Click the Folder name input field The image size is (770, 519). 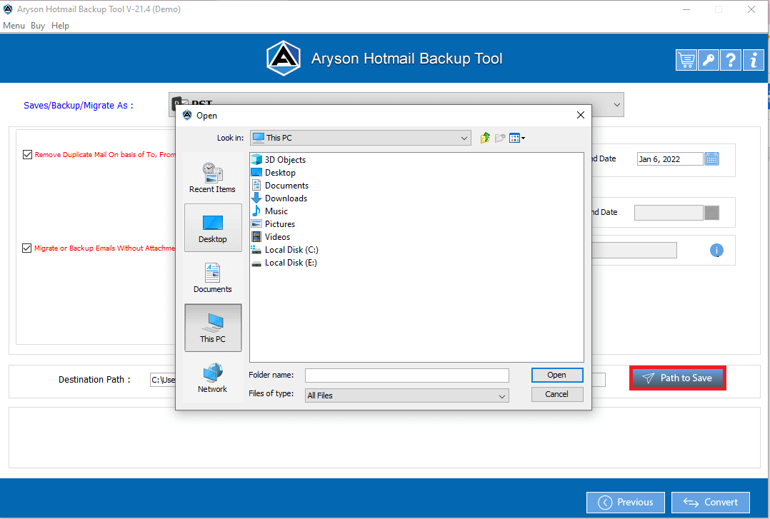point(407,375)
